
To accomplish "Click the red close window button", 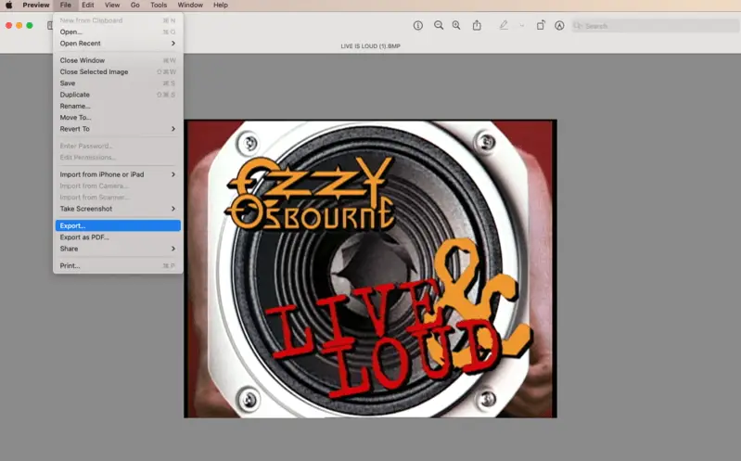I will tap(8, 26).
